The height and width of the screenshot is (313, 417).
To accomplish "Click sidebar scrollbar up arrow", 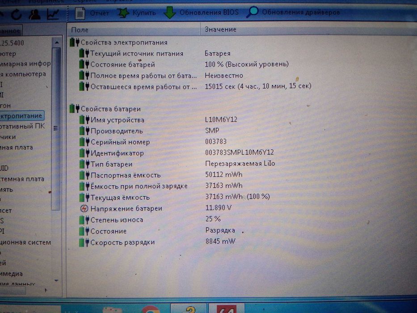I will click(57, 42).
